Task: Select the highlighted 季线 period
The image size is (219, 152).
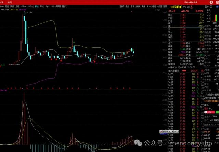Action: coord(36,6)
